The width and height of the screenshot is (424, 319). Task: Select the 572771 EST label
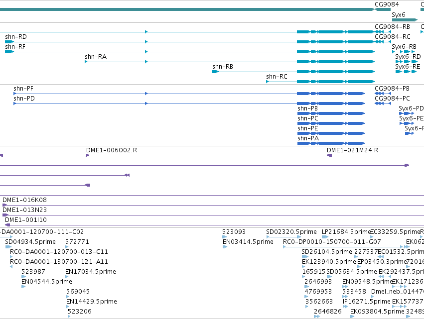tap(77, 242)
